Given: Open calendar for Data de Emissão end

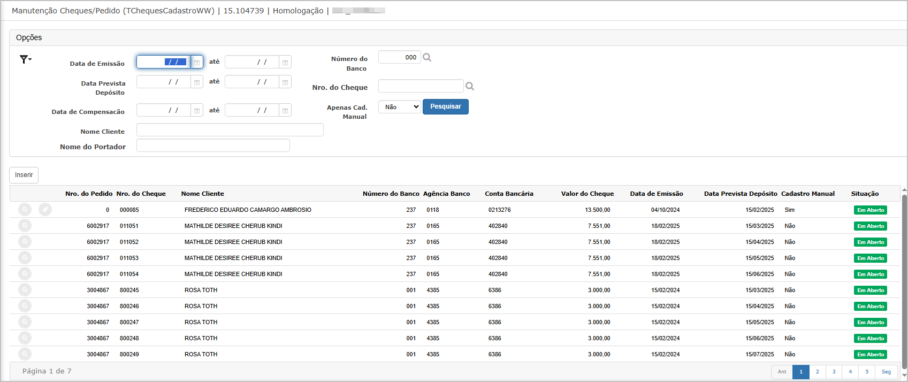Looking at the screenshot, I should point(285,62).
